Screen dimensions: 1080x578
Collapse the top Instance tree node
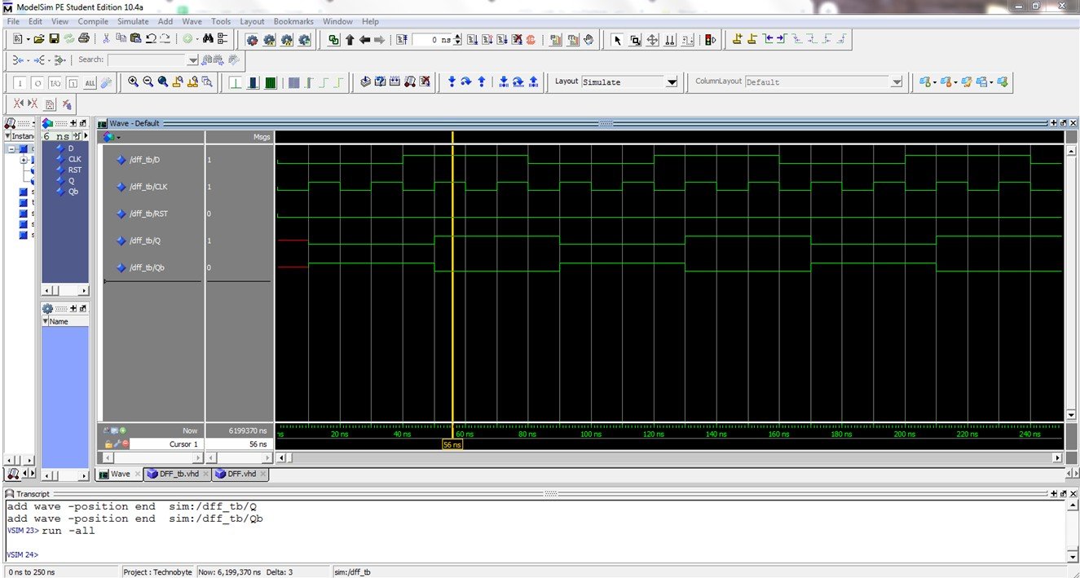tap(12, 149)
